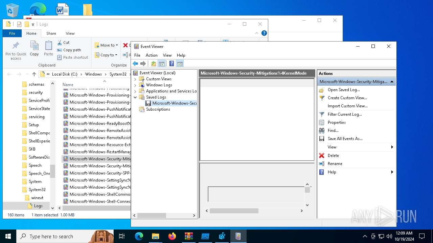Click Open Saved Log action

click(x=344, y=90)
